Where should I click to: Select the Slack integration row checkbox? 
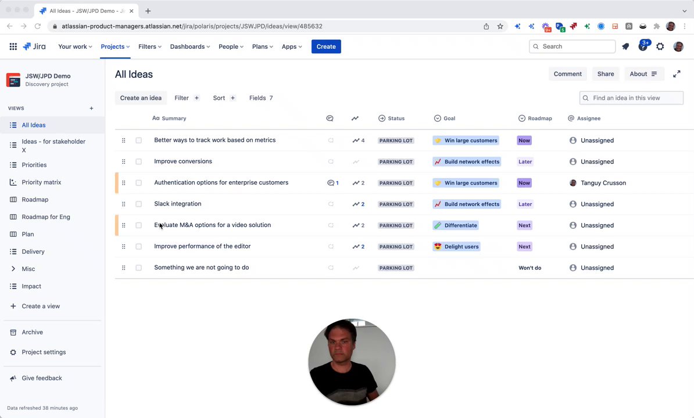[138, 204]
